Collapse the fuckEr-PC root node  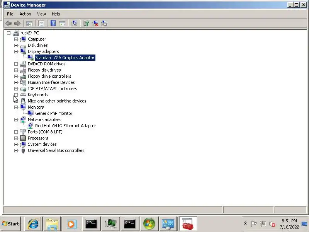8,33
